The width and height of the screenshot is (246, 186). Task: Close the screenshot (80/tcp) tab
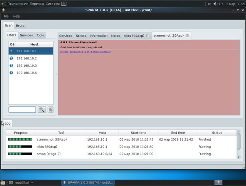(x=187, y=36)
